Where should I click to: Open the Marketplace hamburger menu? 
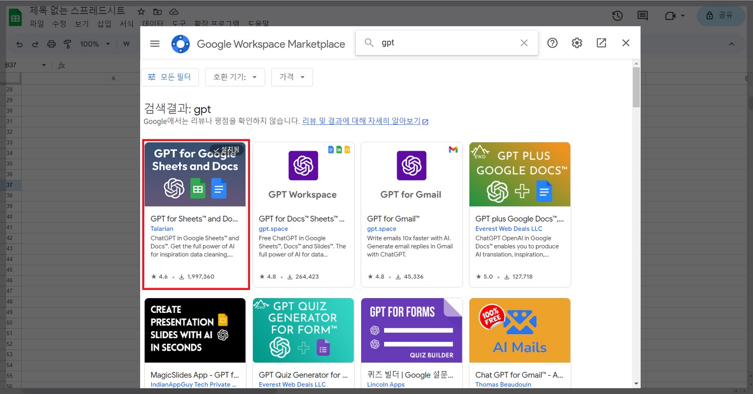tap(155, 44)
